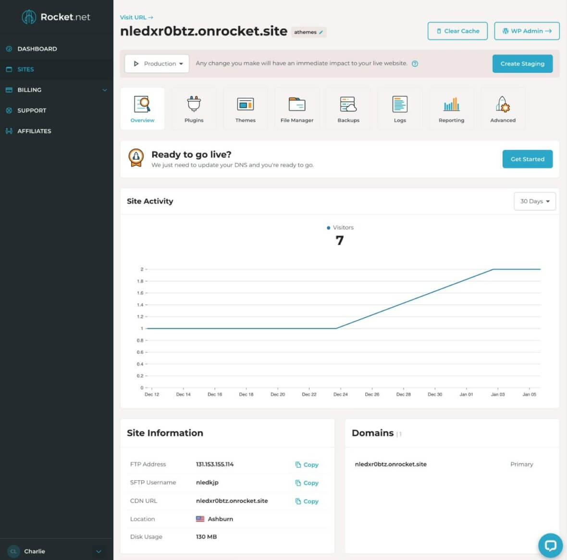Open the Overview magnifier icon tab
This screenshot has height=560, width=567.
pos(142,104)
